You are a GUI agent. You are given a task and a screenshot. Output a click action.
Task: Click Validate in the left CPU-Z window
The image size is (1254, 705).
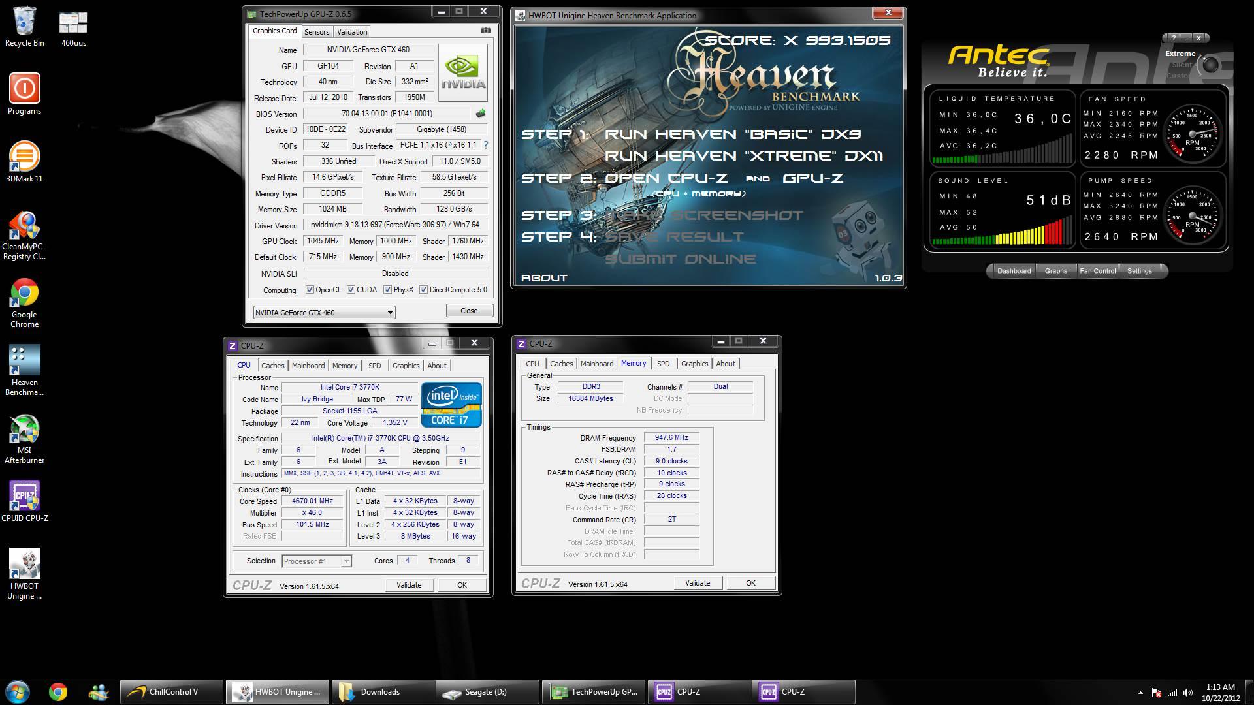click(409, 585)
